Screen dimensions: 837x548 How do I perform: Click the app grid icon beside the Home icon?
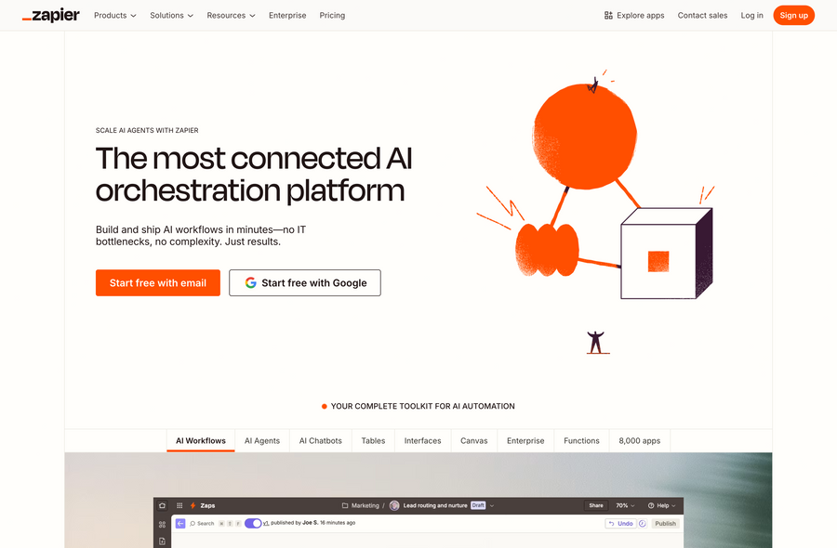click(x=179, y=504)
